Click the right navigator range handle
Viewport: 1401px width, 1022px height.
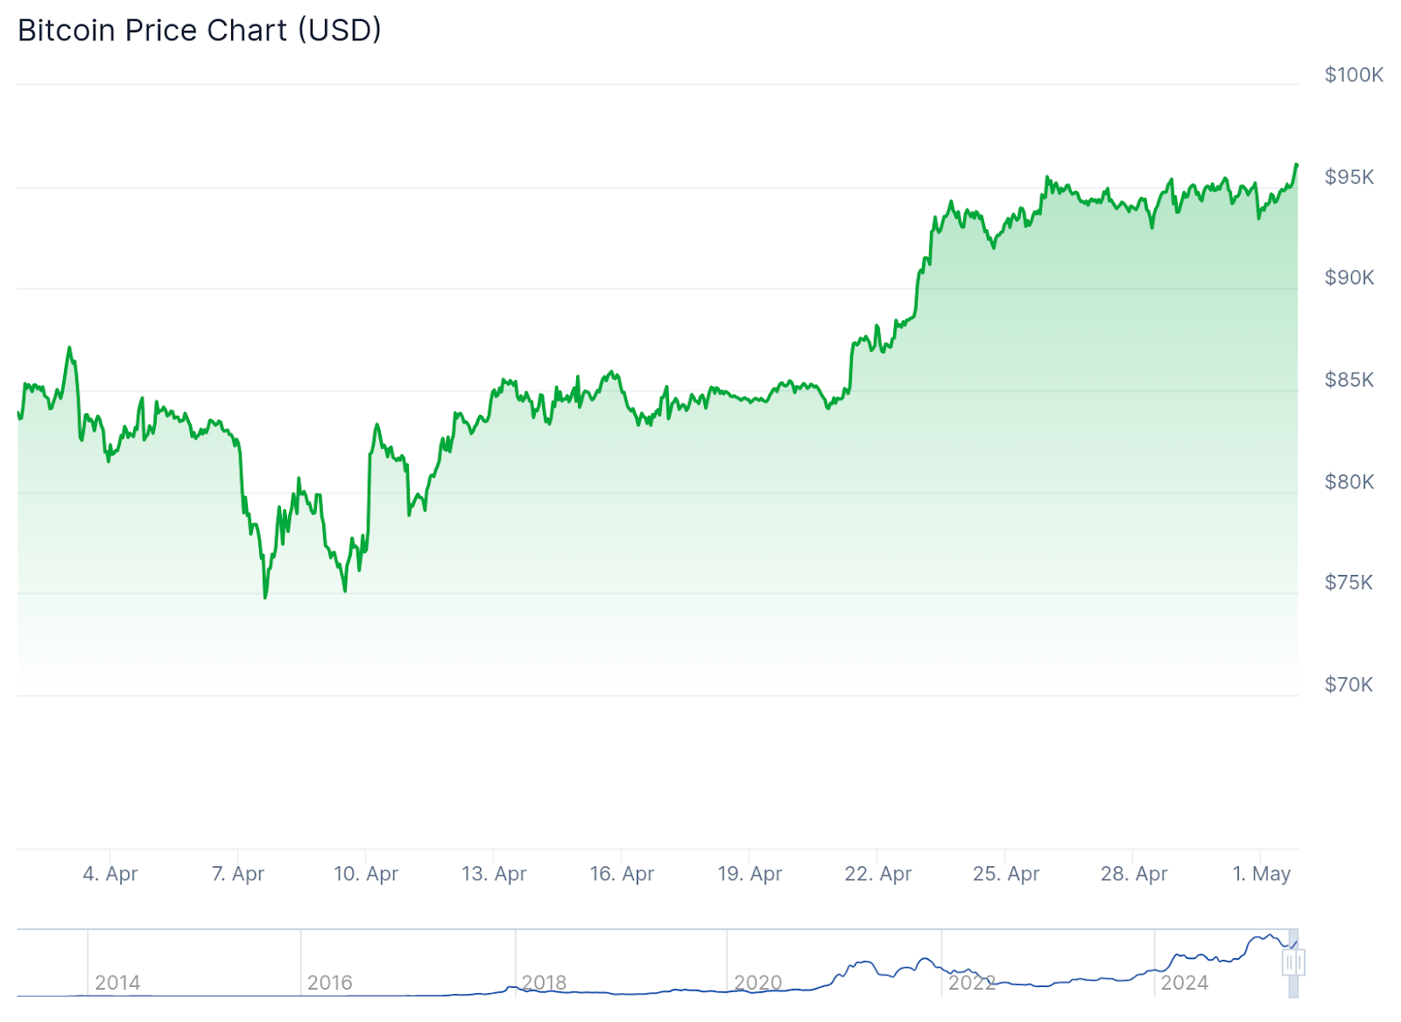pyautogui.click(x=1299, y=962)
